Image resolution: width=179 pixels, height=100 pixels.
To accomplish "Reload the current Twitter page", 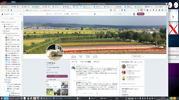I will point(8,10).
